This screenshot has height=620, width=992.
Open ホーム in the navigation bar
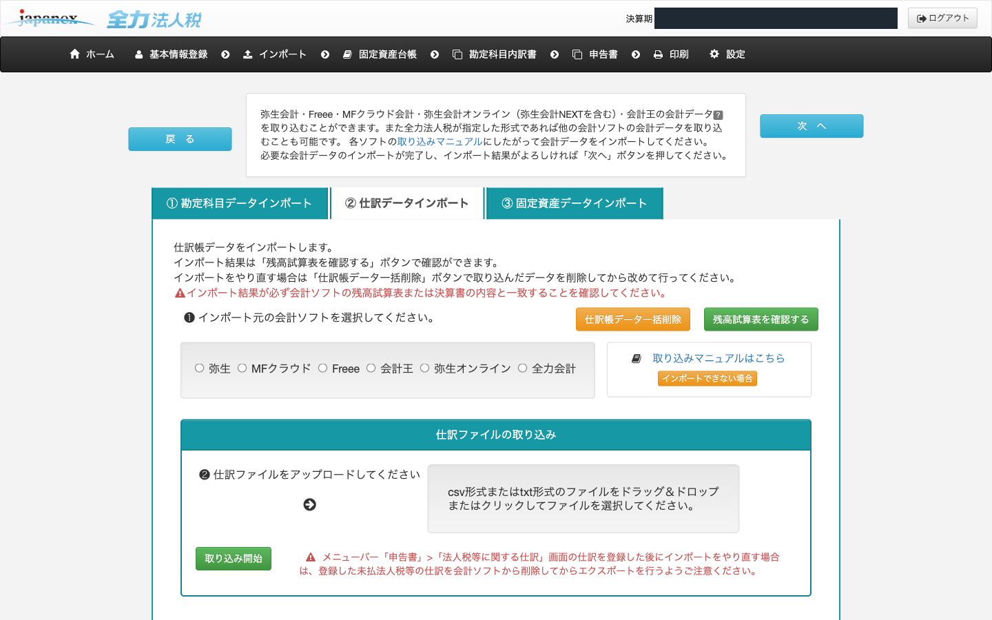[92, 54]
